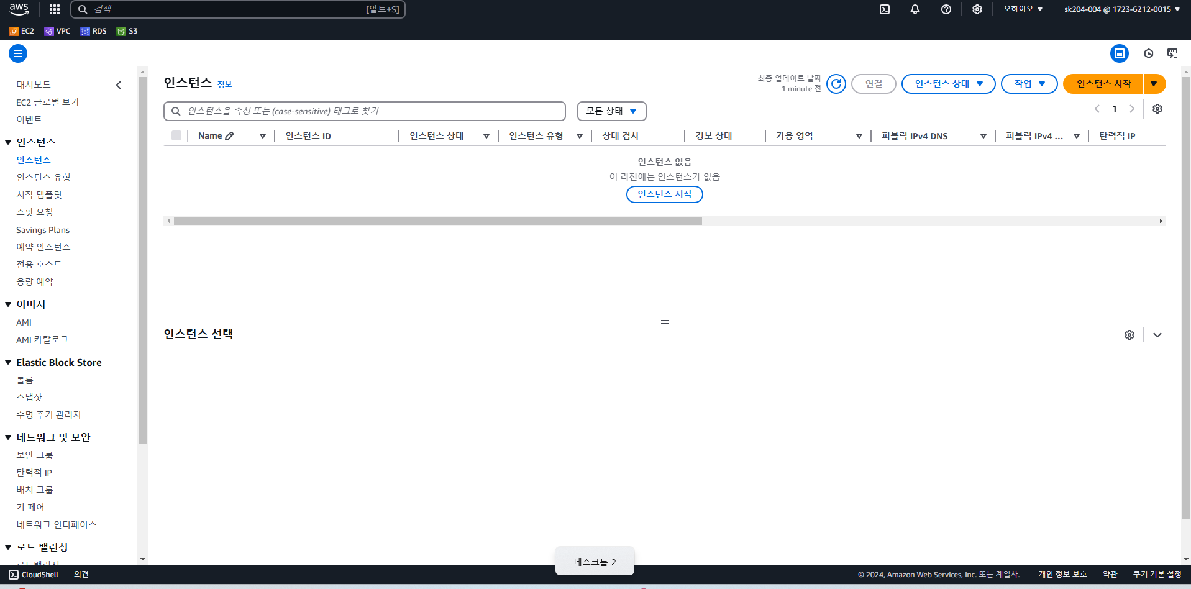Click the horizontal table scrollbar thumb
This screenshot has width=1191, height=589.
(x=438, y=221)
